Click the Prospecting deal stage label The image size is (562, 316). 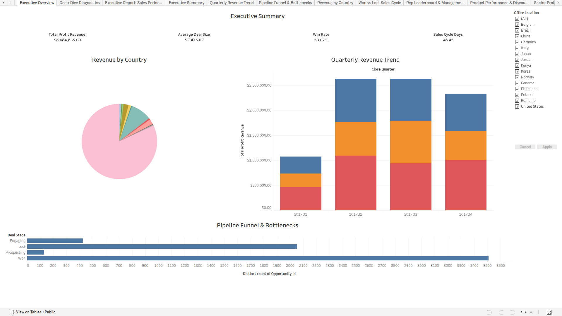point(16,253)
